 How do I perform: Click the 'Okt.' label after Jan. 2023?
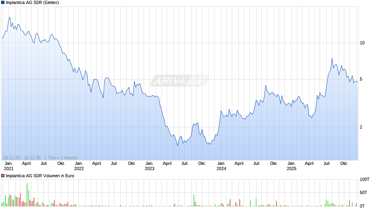[x=202, y=164]
